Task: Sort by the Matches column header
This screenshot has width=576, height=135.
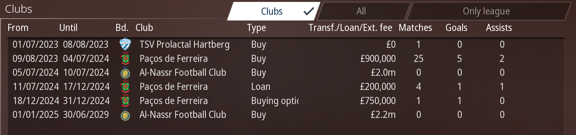Action: point(415,28)
